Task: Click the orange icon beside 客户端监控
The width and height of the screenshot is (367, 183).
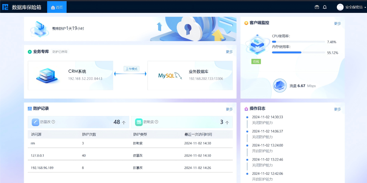Action: (x=246, y=23)
